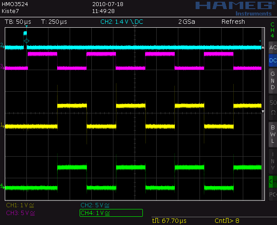Select the CH3: 5 V channel label
The width and height of the screenshot is (277, 225).
[x=20, y=213]
